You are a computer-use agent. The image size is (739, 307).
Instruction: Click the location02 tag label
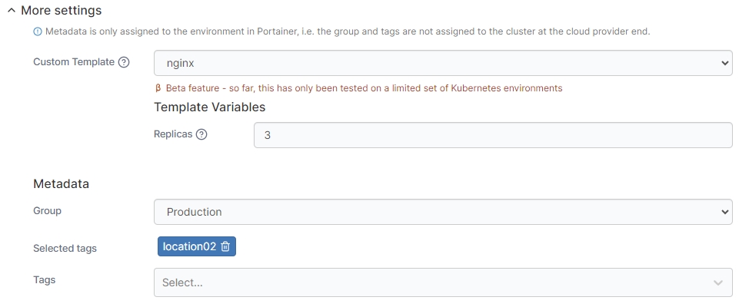click(189, 246)
